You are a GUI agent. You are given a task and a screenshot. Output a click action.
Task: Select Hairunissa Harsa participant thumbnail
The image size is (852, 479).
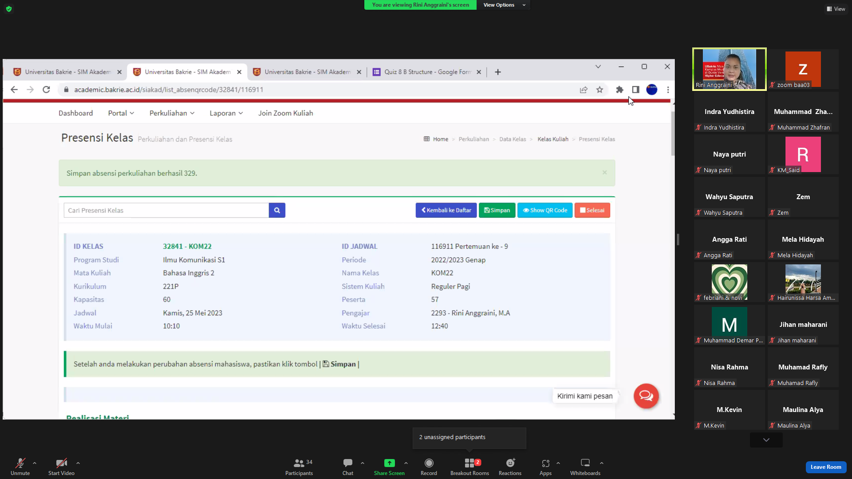pos(803,282)
